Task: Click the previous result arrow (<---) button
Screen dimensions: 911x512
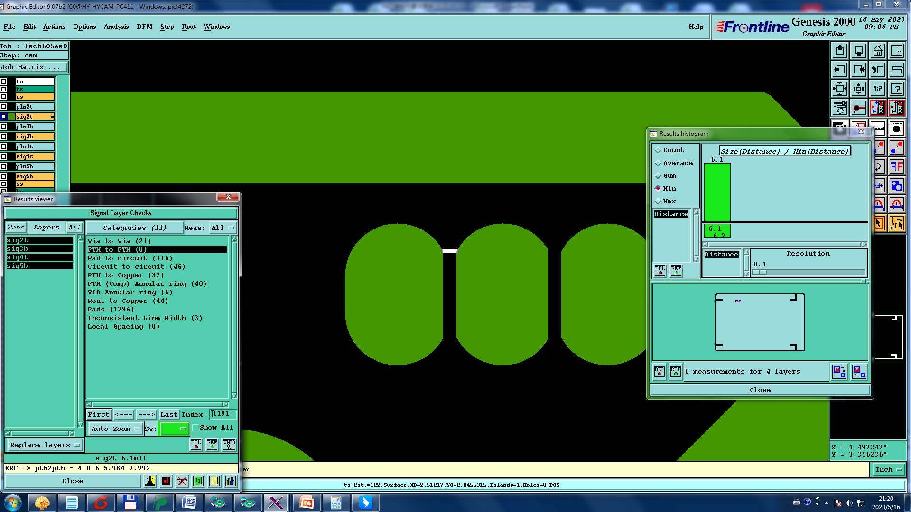Action: pos(124,415)
